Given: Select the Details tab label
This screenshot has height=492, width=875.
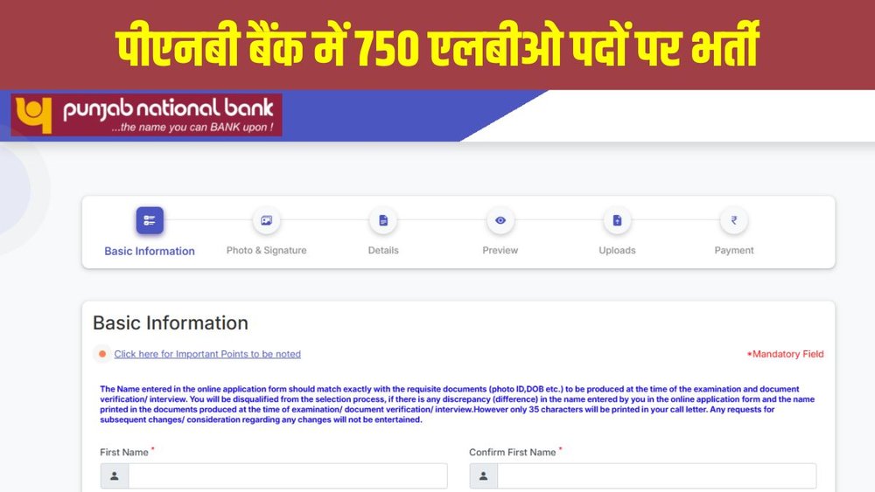Looking at the screenshot, I should tap(383, 251).
